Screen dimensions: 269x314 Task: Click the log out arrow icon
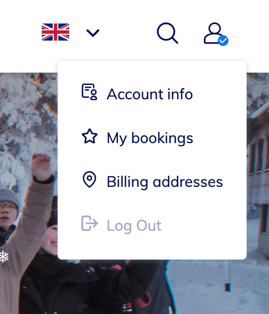[90, 223]
